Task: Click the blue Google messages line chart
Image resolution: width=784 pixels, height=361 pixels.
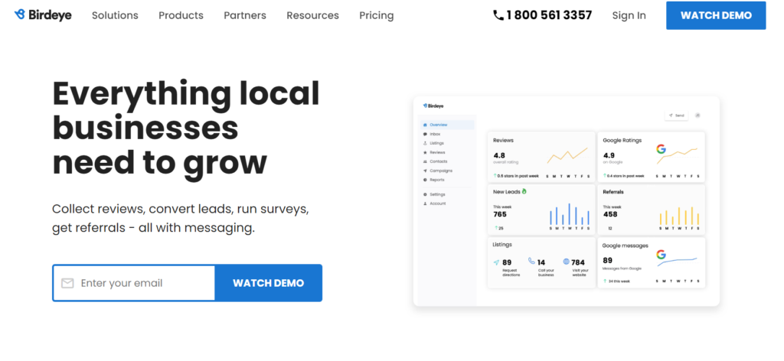Action: pos(677,262)
